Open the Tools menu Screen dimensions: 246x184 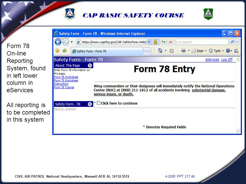216,51
